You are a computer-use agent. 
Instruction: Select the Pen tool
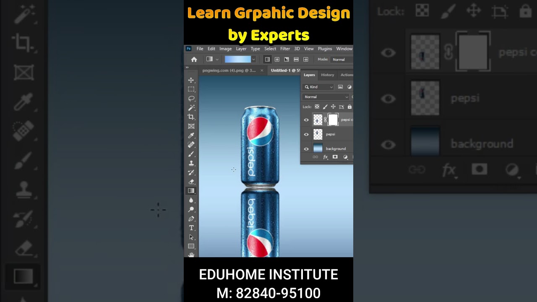191,219
